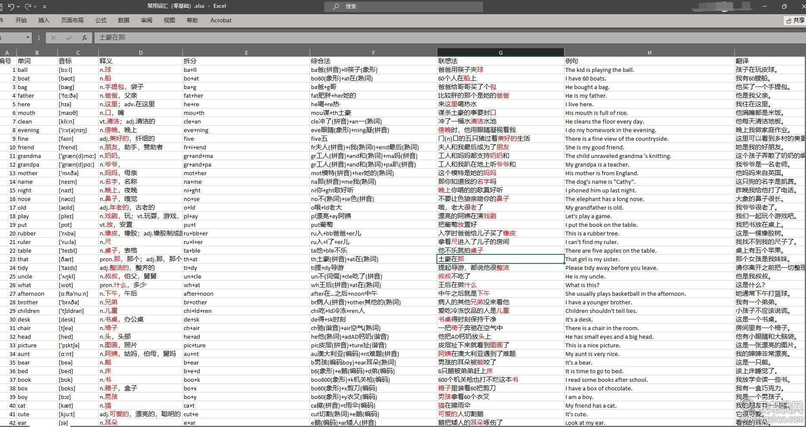Image resolution: width=806 pixels, height=427 pixels.
Task: Select the 释义 header cell
Action: (141, 61)
